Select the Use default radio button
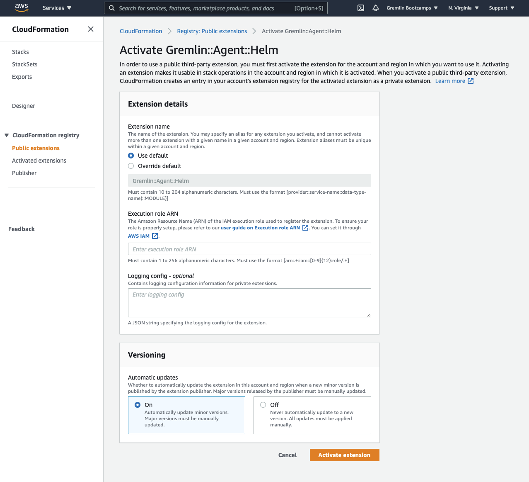 click(131, 156)
